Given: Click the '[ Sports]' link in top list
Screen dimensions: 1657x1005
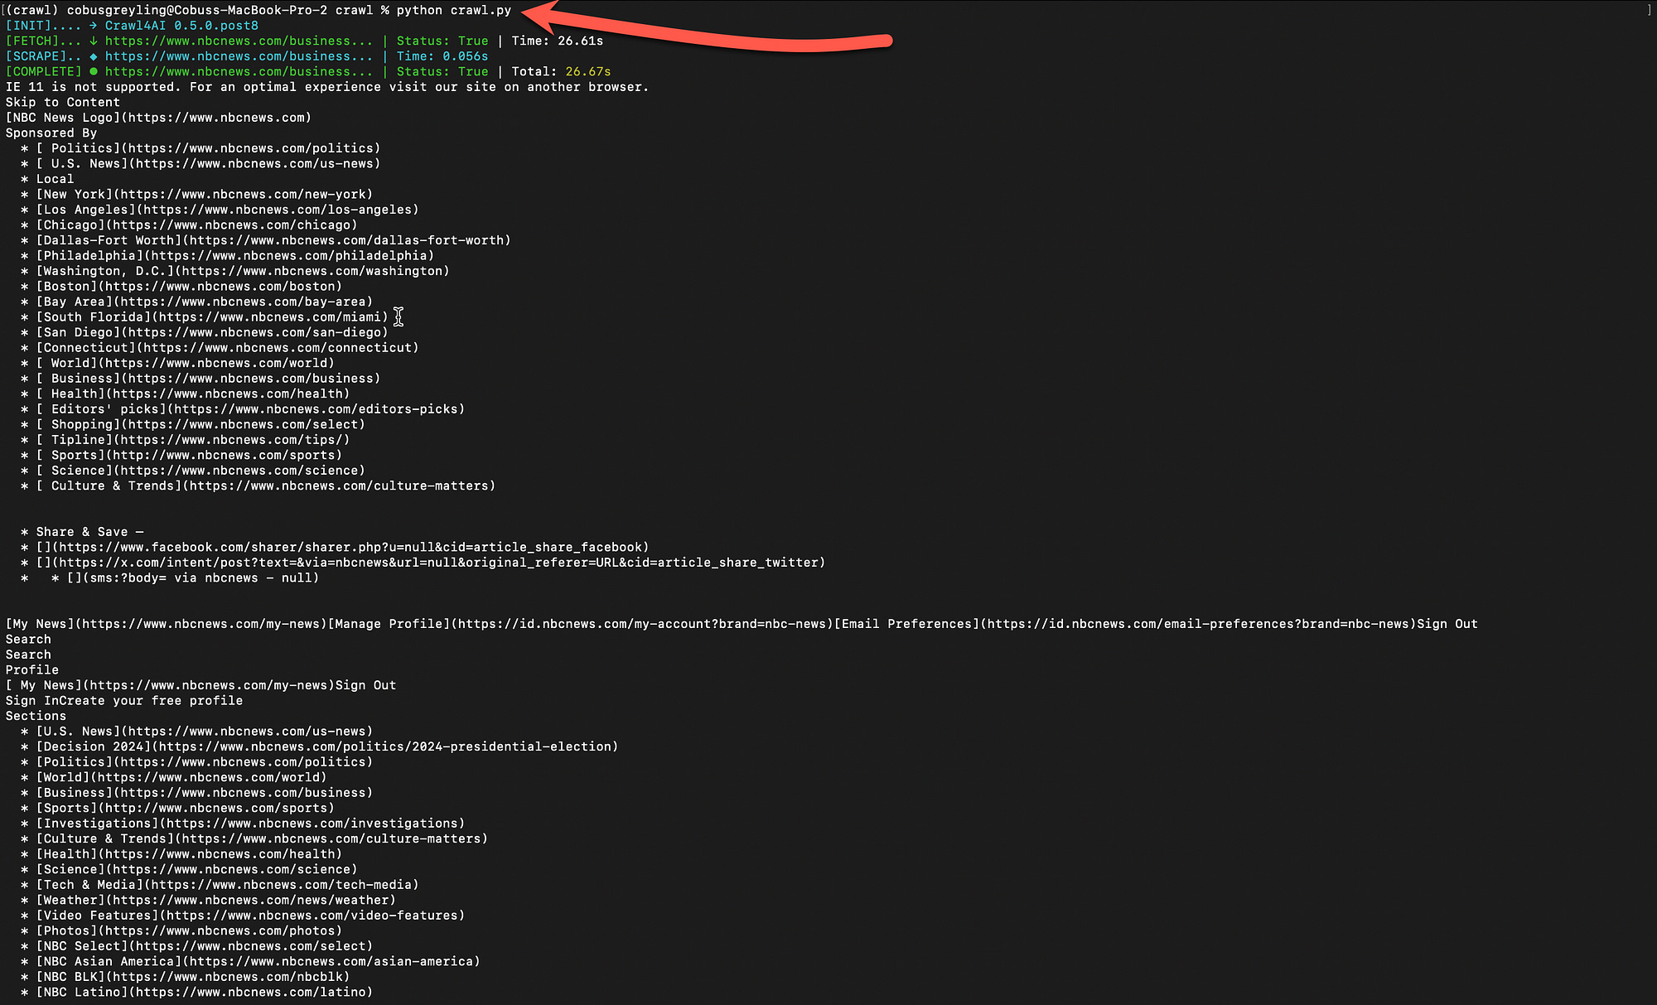Looking at the screenshot, I should point(189,455).
